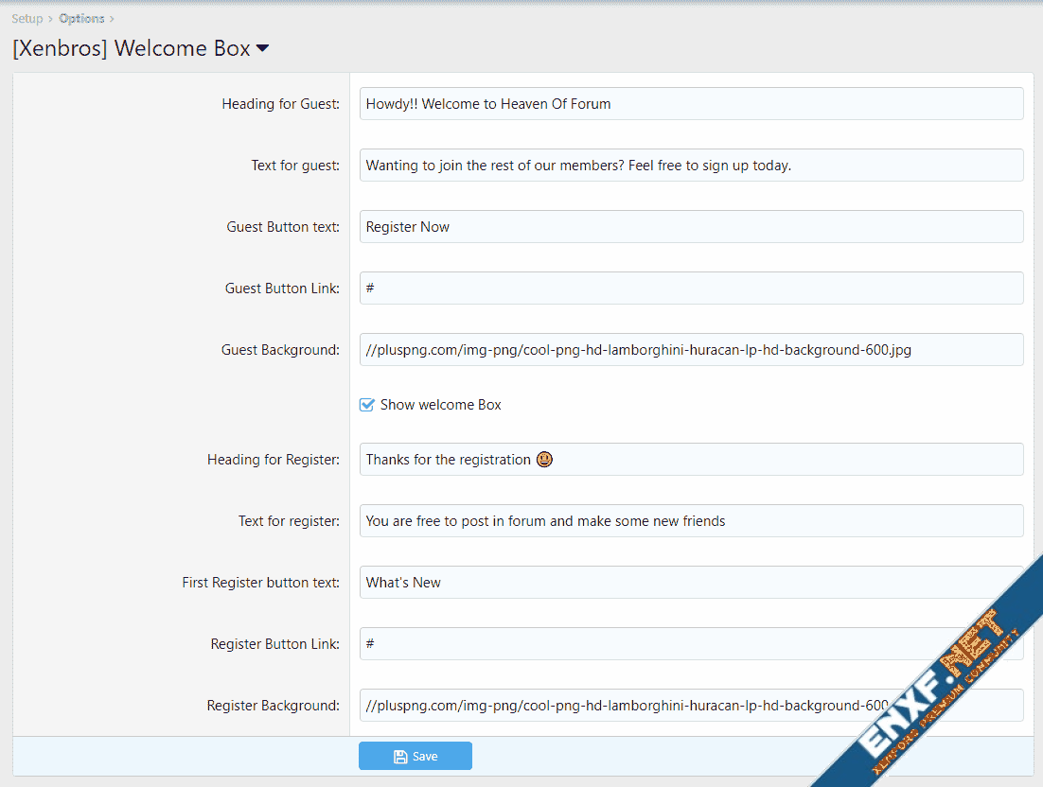Click the smiley emoji in Heading for Register
1043x787 pixels.
click(x=544, y=460)
